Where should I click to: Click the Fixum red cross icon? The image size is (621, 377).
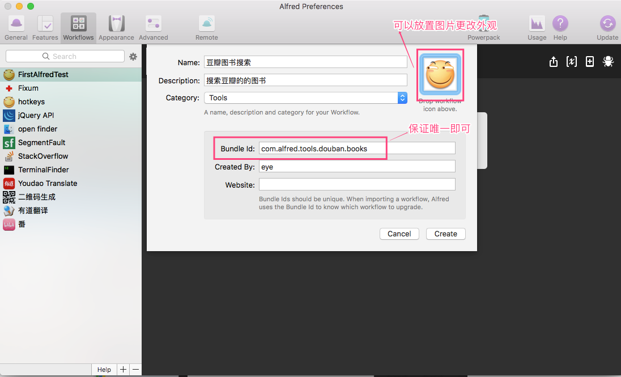click(8, 88)
